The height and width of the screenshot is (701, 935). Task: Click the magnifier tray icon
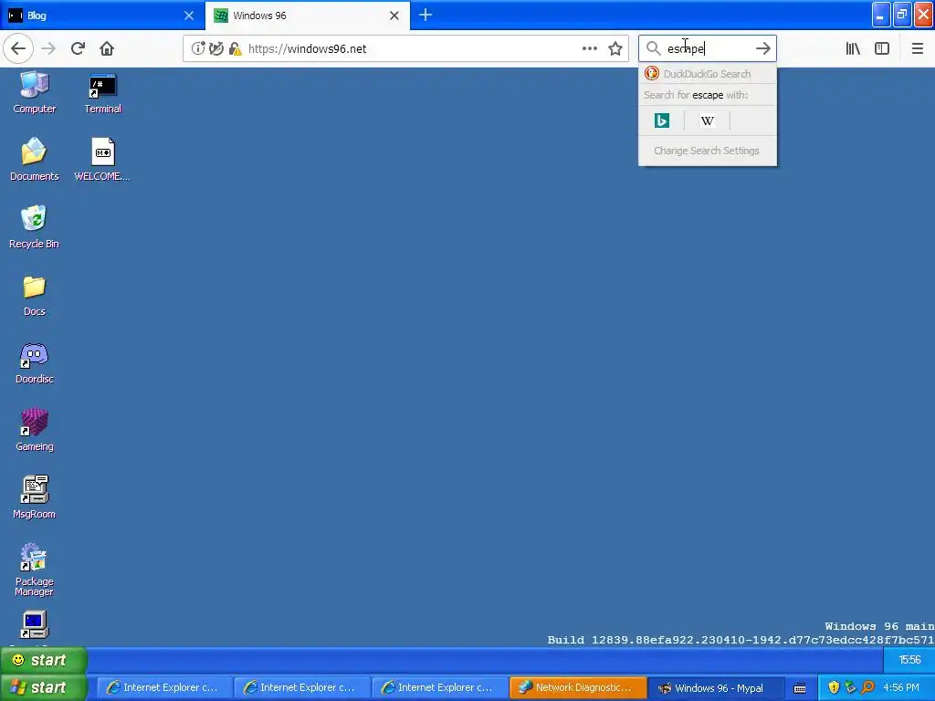[867, 688]
